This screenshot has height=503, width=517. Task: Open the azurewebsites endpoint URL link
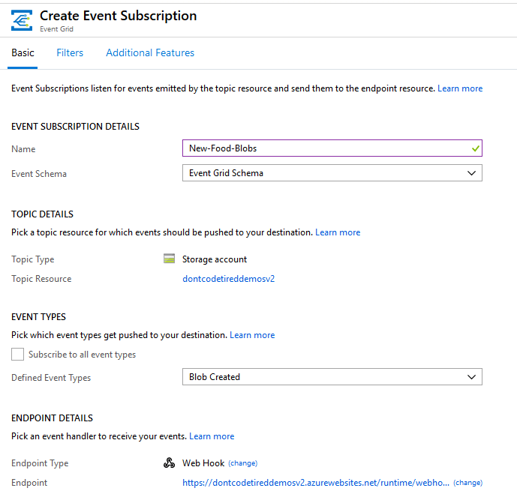316,483
